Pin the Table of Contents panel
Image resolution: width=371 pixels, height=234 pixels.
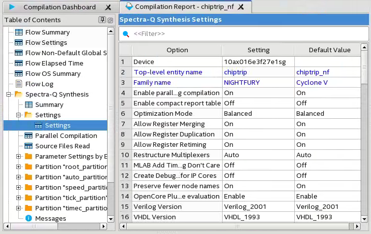102,20
